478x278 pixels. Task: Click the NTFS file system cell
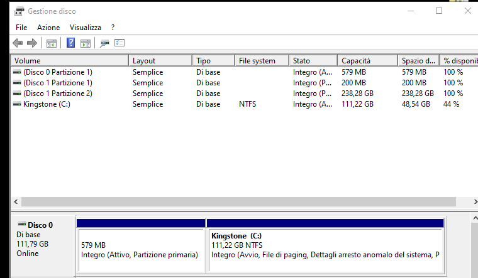click(x=248, y=104)
